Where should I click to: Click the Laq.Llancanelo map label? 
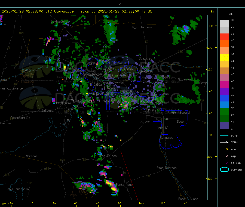tap(17, 189)
